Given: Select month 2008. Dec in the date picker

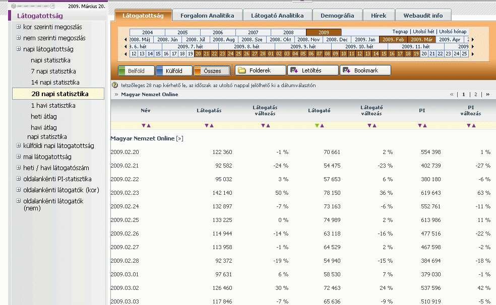Looking at the screenshot, I should (x=337, y=39).
